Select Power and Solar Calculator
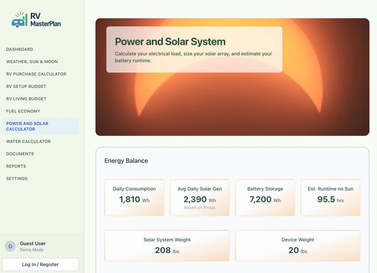377x273 pixels. pos(40,126)
